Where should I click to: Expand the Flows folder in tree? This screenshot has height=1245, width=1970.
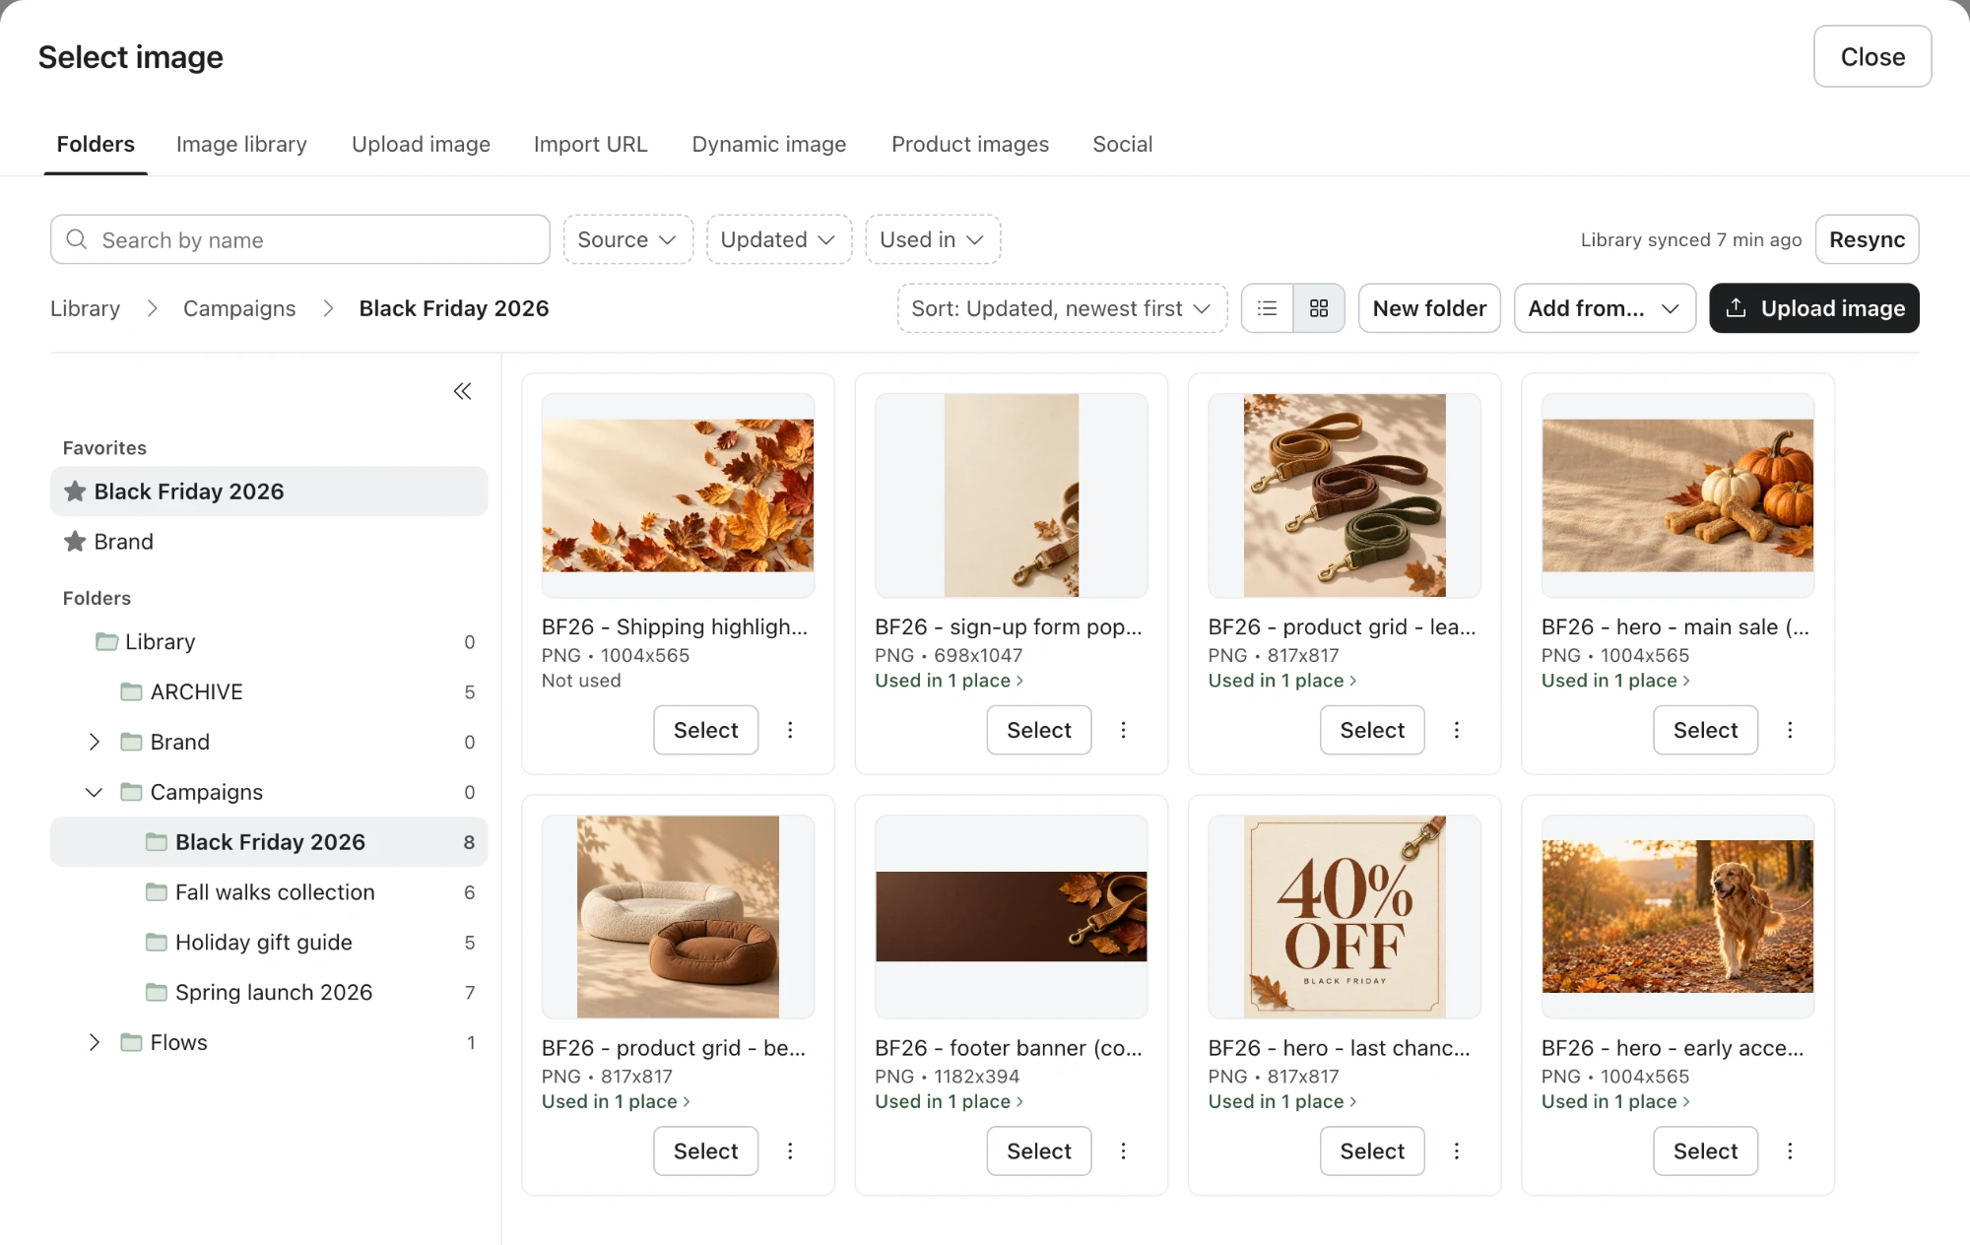[x=94, y=1042]
